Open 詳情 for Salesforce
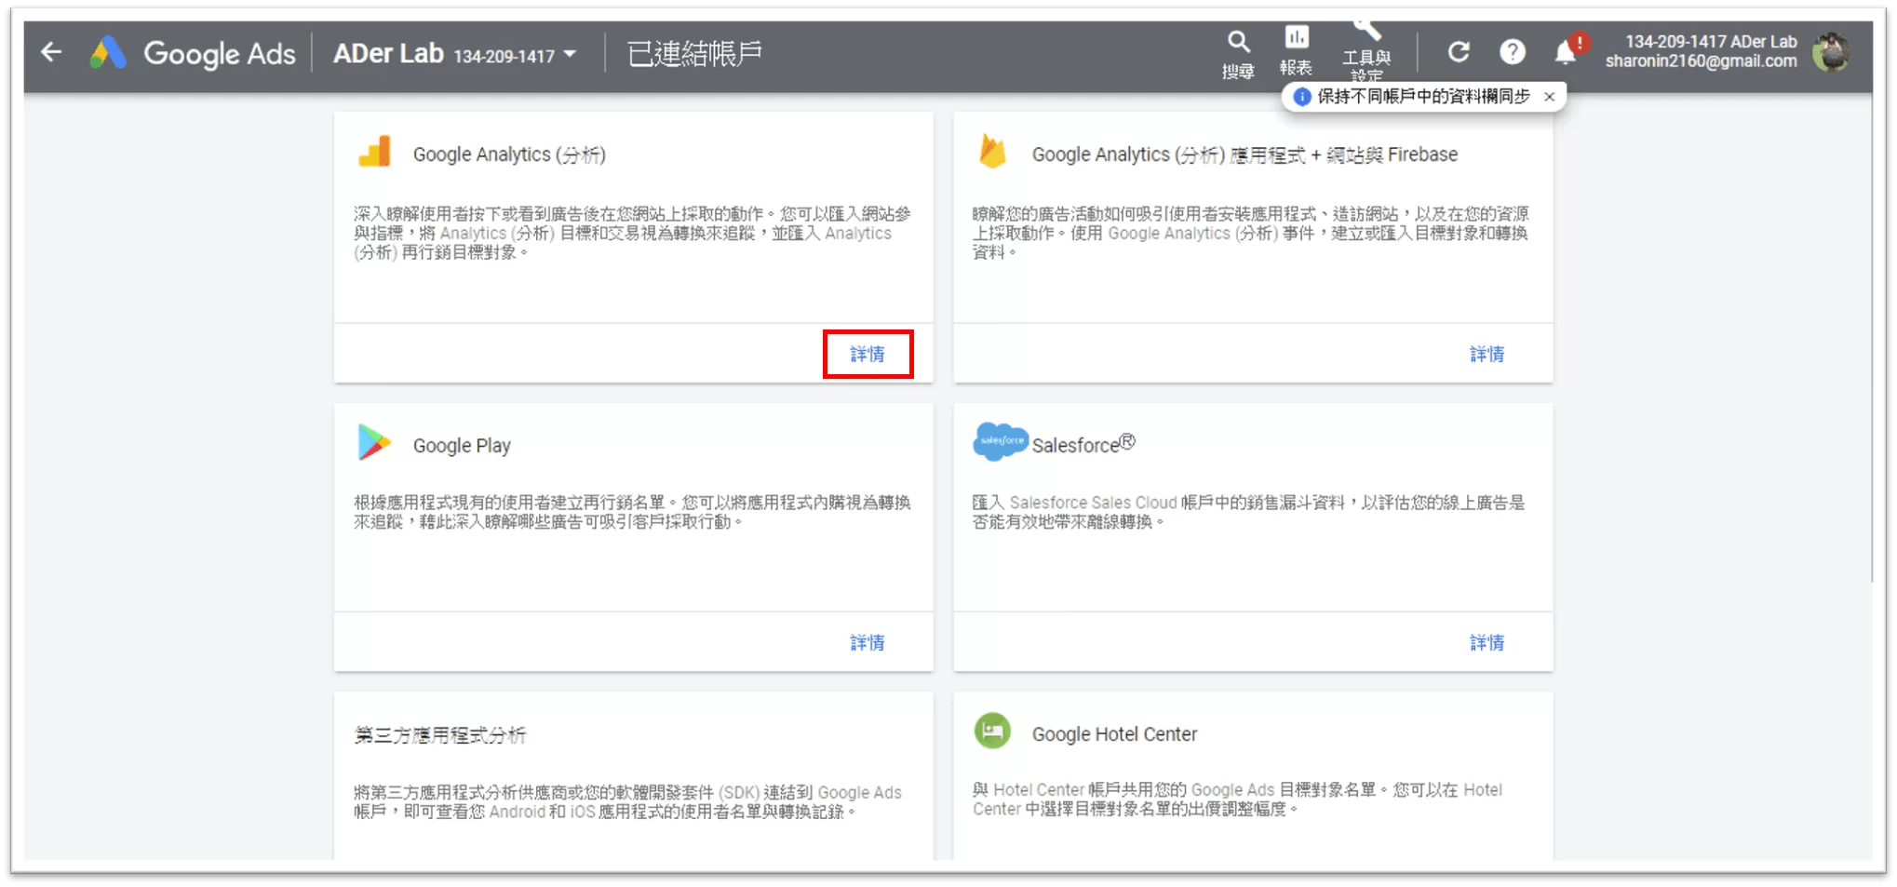Viewport: 1897px width, 887px height. (x=1487, y=643)
